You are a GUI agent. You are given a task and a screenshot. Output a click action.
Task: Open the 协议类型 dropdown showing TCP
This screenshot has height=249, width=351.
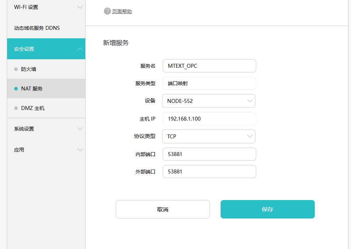click(x=250, y=136)
